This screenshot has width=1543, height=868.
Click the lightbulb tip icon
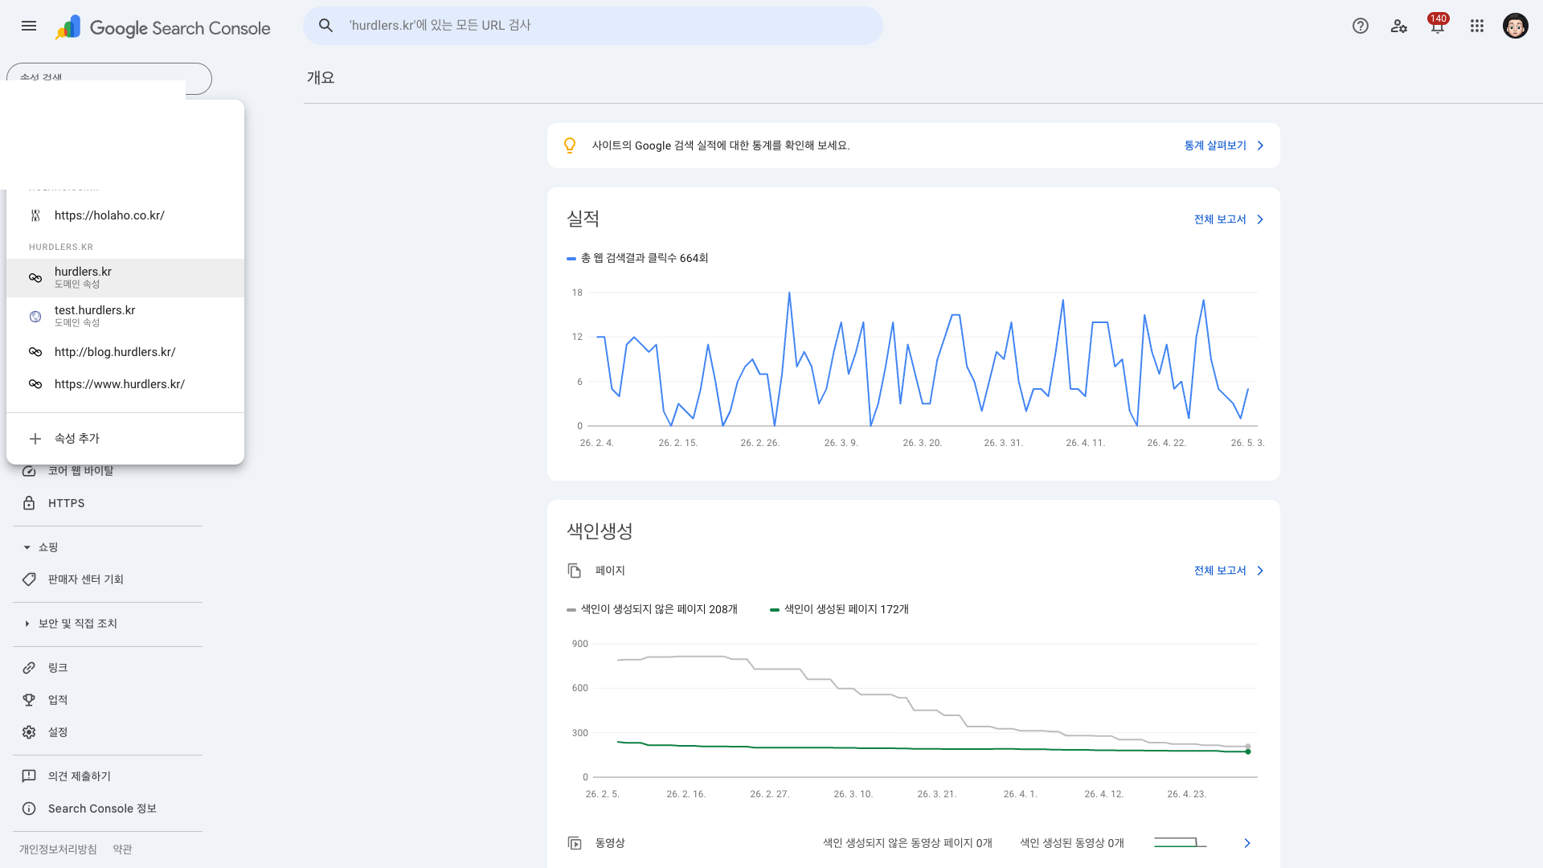point(570,145)
